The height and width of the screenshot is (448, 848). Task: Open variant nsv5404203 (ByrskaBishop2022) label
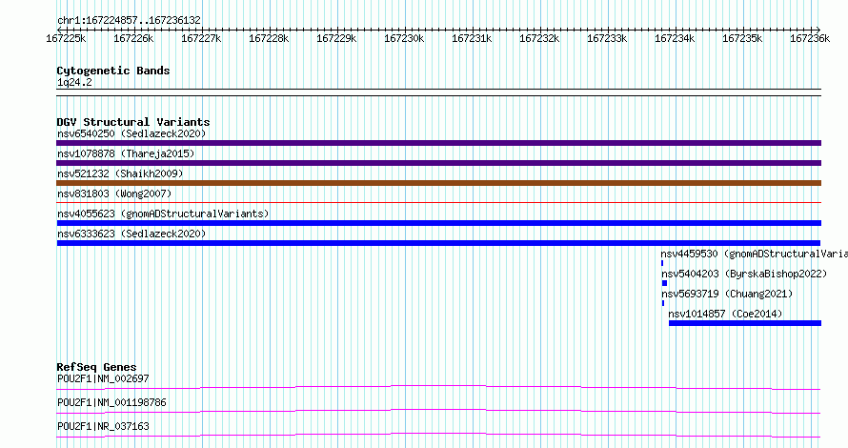(x=744, y=274)
